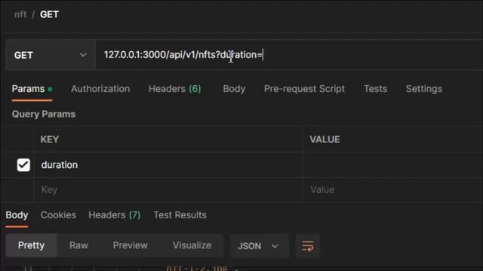Click the nft collection breadcrumb
The width and height of the screenshot is (483, 271).
pos(20,14)
